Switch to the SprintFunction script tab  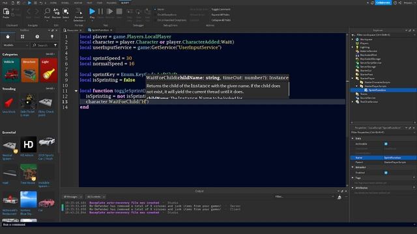100,30
